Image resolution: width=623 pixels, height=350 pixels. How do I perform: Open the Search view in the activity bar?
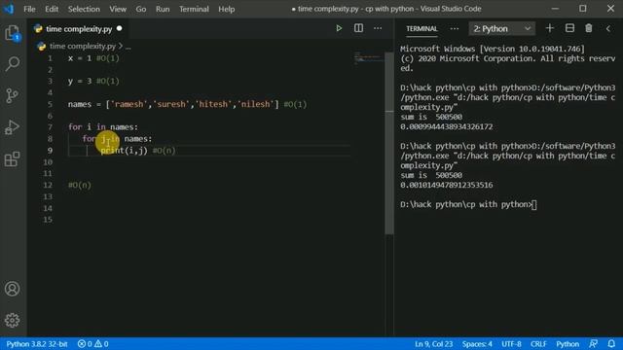(x=13, y=64)
